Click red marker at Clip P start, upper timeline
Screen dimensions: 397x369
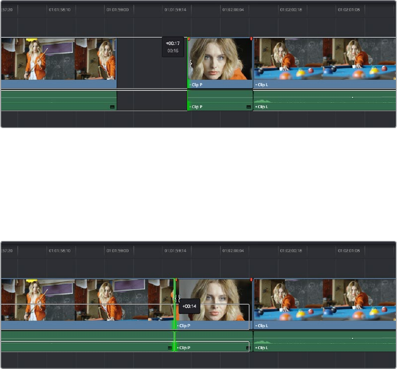pos(189,39)
